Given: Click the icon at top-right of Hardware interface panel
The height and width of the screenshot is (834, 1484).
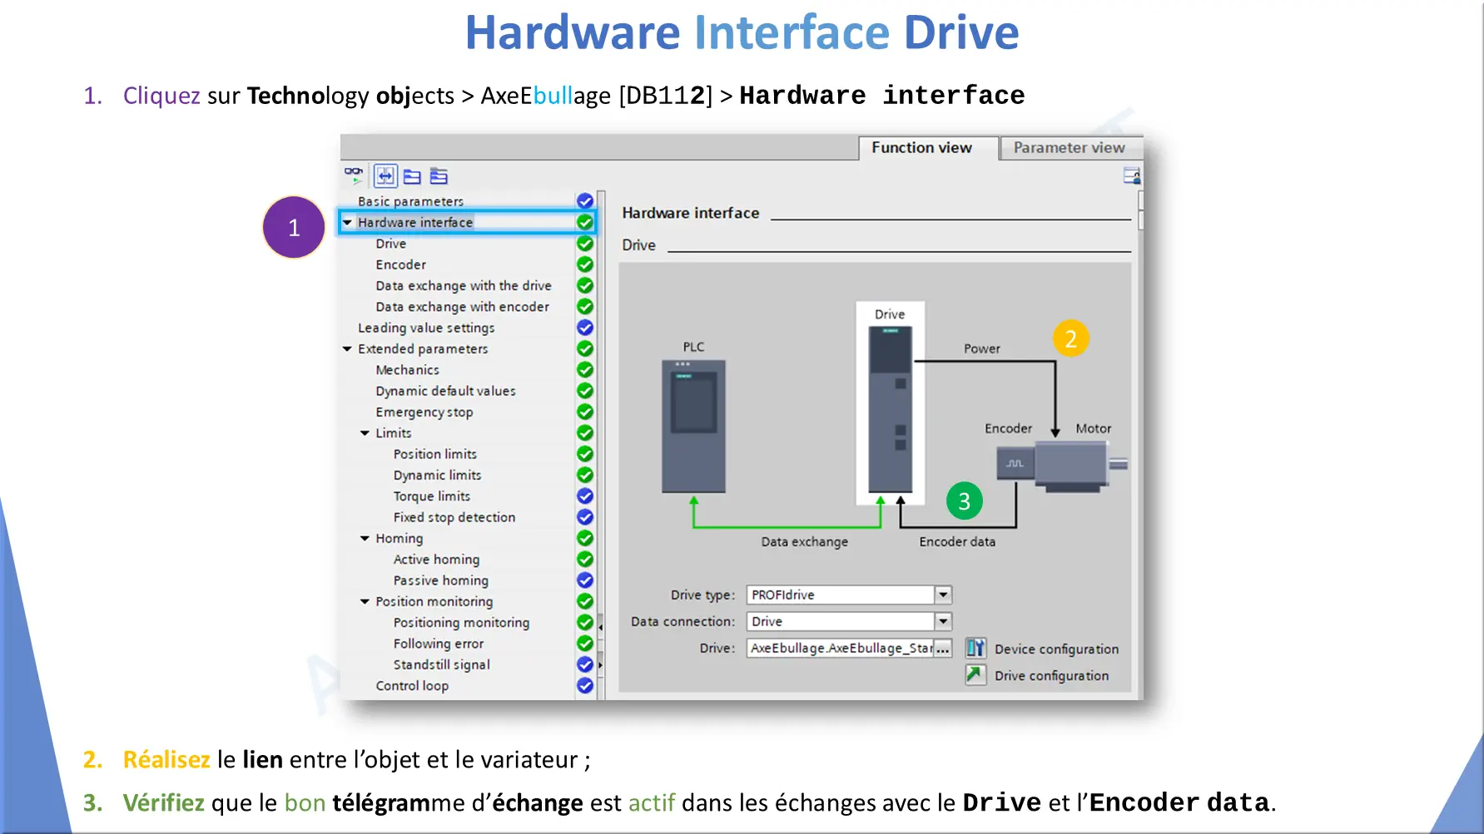Looking at the screenshot, I should [1131, 175].
